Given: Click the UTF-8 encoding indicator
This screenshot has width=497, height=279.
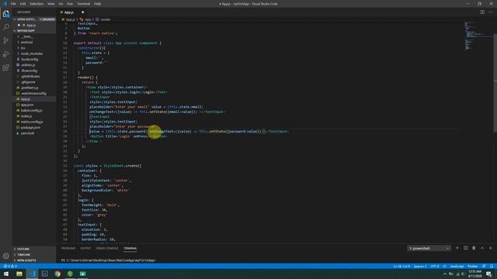Looking at the screenshot, I should [x=435, y=267].
